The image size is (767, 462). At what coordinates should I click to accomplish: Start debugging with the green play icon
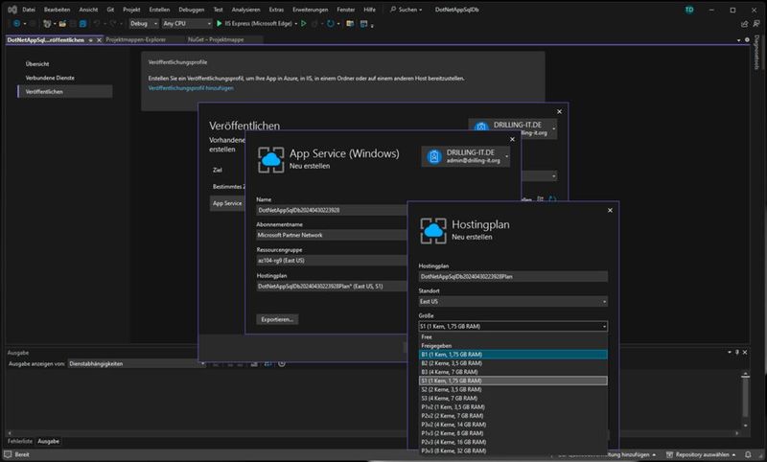click(x=220, y=23)
